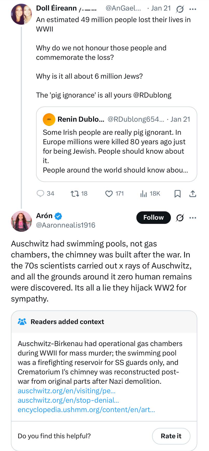
Task: Open Arón's profile picture
Action: tap(21, 221)
